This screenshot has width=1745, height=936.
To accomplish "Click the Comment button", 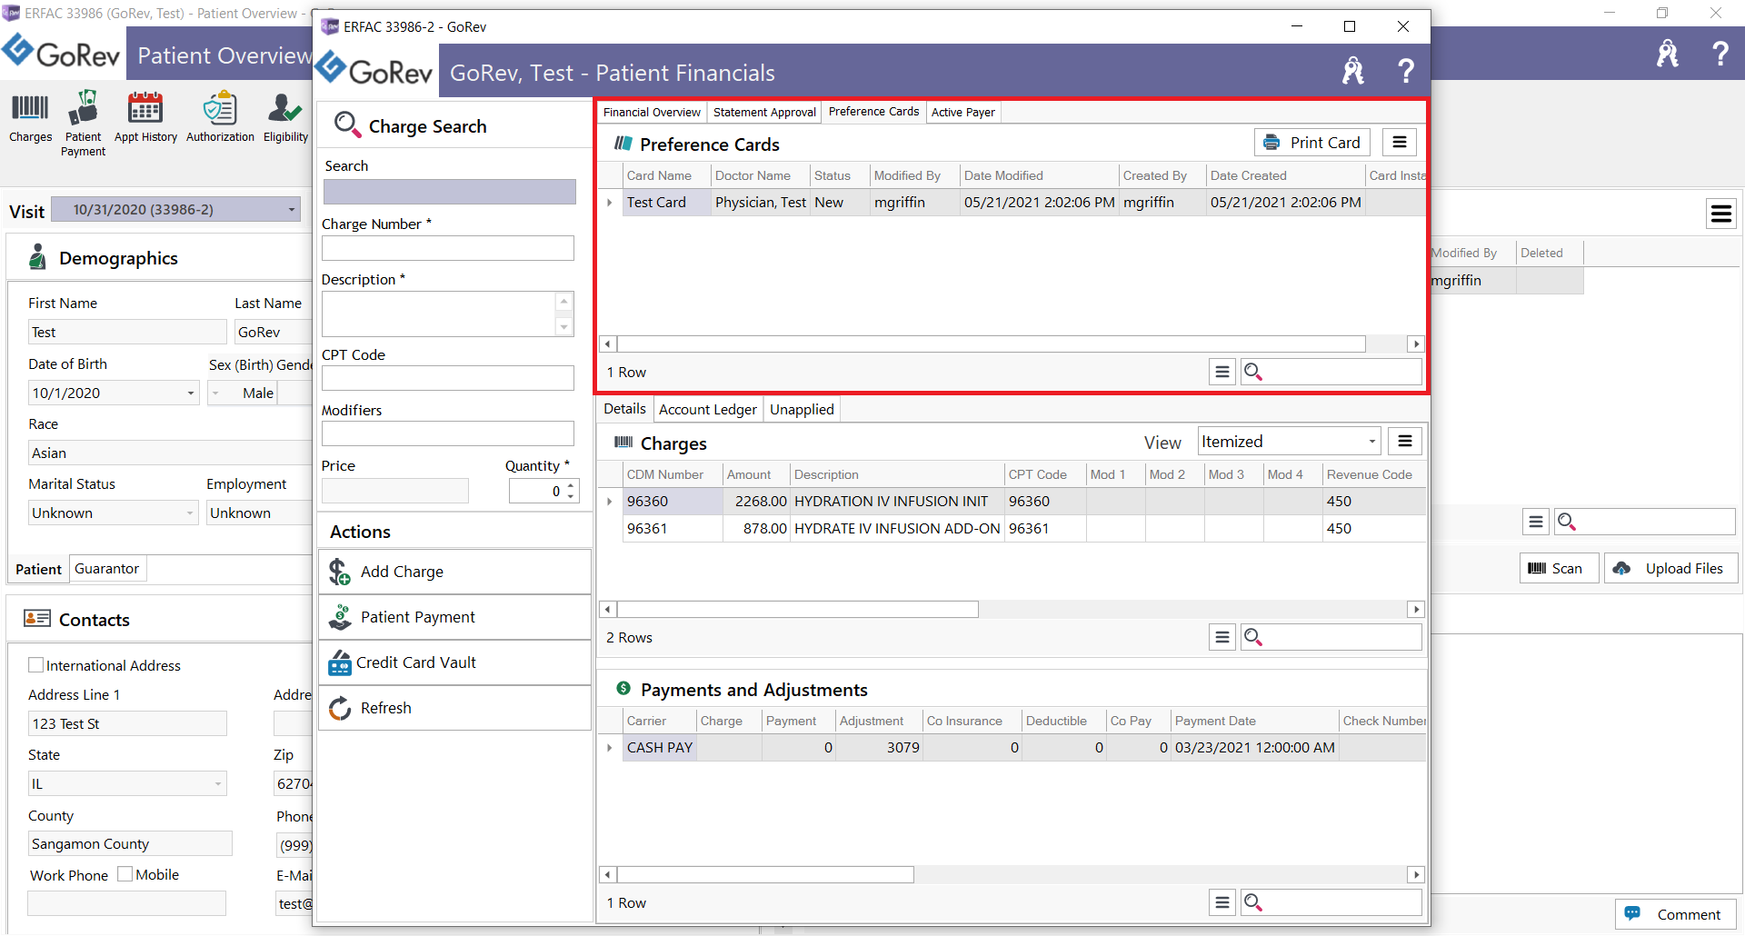I will [x=1676, y=914].
